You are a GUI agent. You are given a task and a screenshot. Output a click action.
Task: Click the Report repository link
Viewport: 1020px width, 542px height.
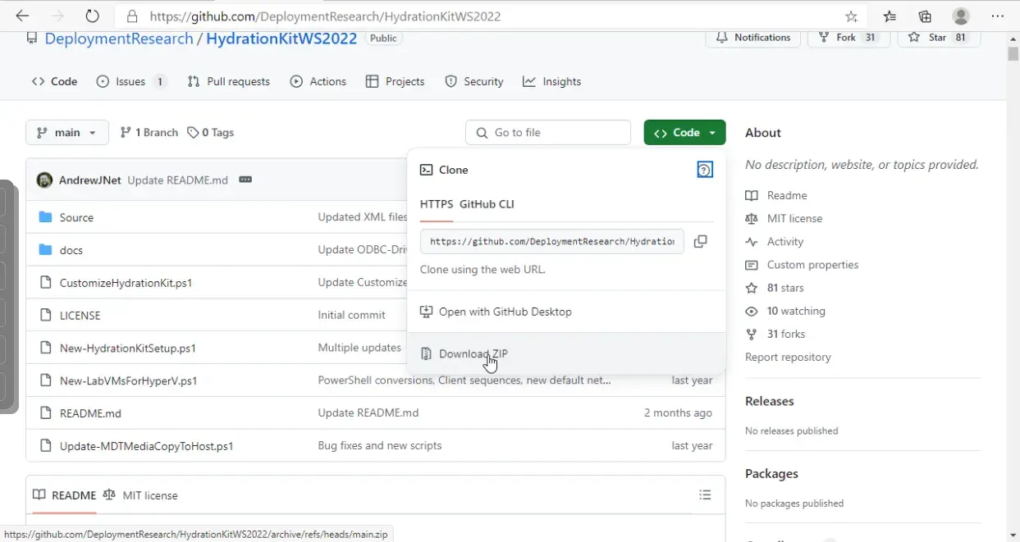(x=788, y=358)
